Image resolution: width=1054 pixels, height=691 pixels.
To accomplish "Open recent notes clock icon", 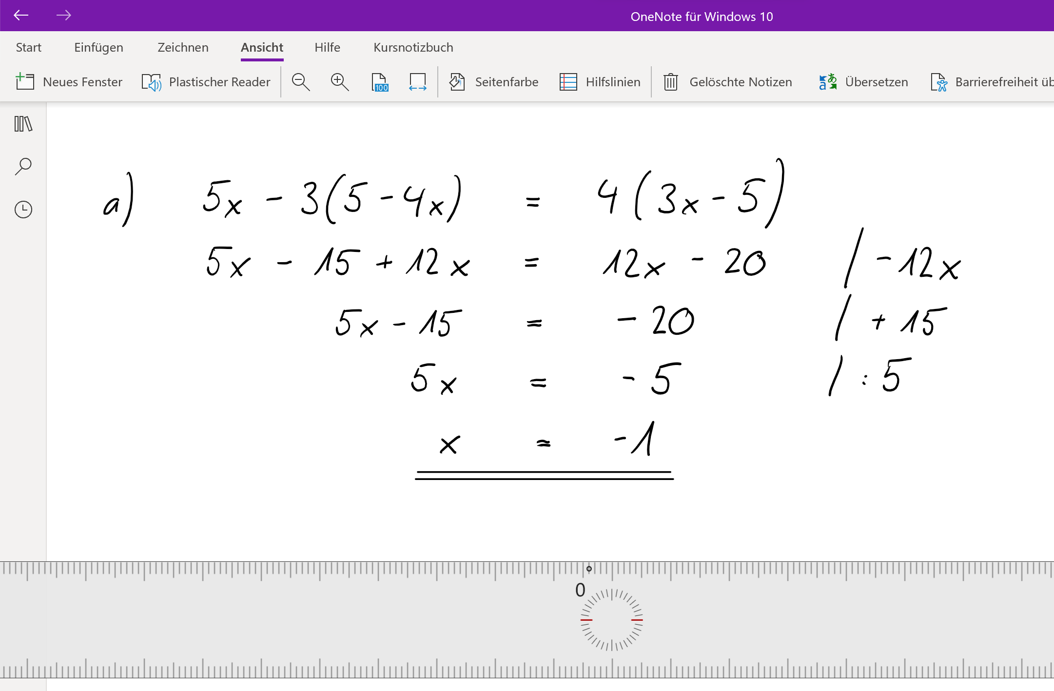I will 23,210.
